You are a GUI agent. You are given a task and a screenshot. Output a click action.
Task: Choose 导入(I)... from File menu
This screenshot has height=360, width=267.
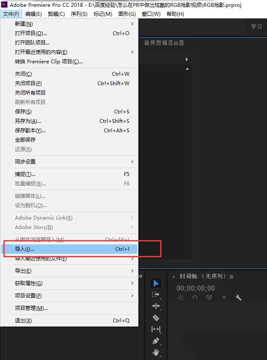[69, 249]
